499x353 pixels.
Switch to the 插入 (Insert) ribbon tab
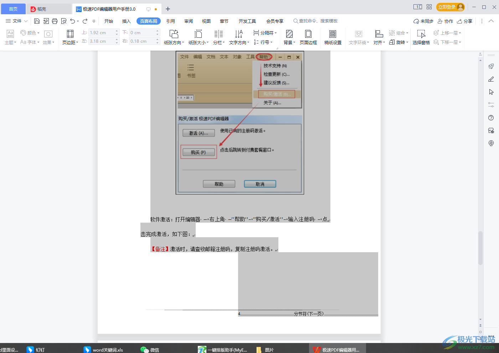(x=127, y=21)
